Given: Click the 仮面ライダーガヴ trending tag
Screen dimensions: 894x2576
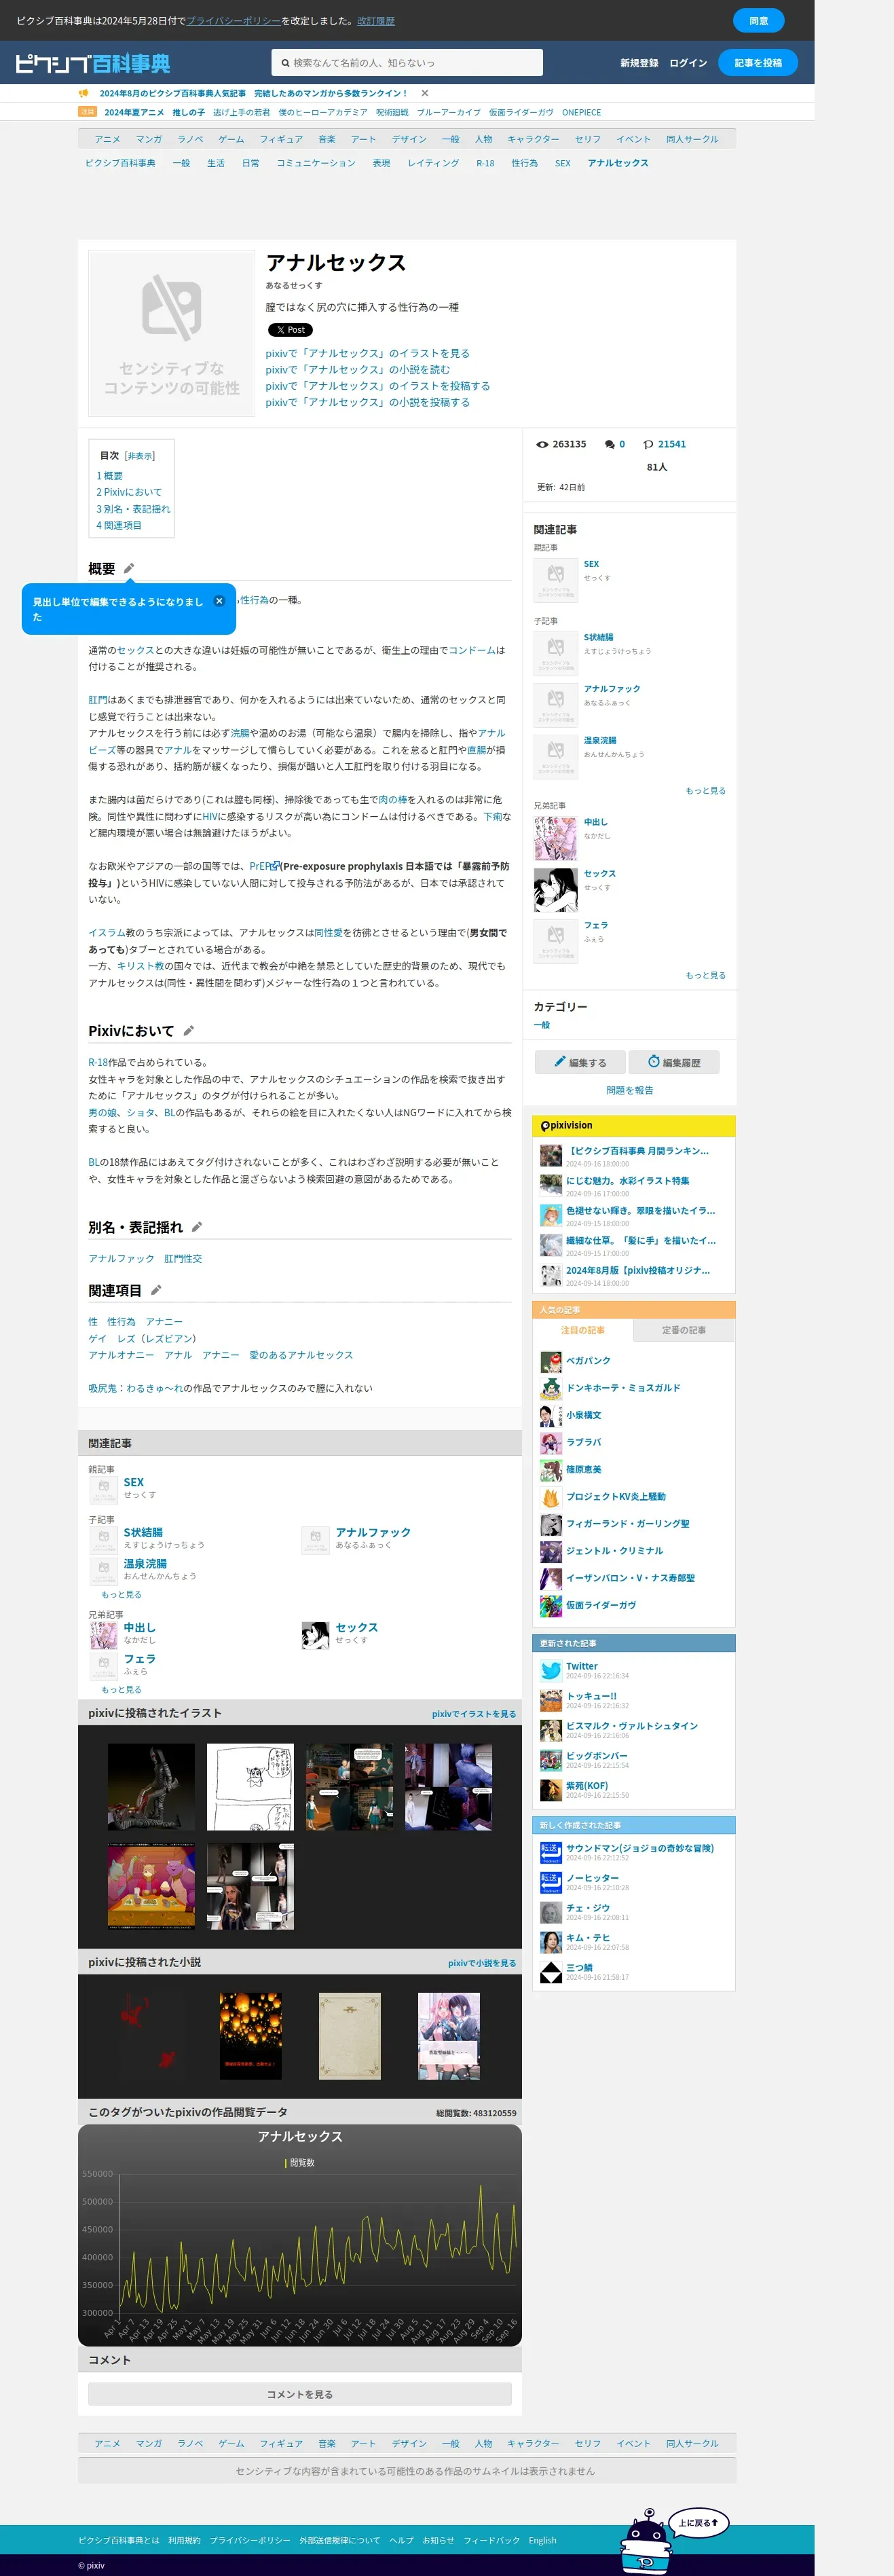Looking at the screenshot, I should coord(521,113).
